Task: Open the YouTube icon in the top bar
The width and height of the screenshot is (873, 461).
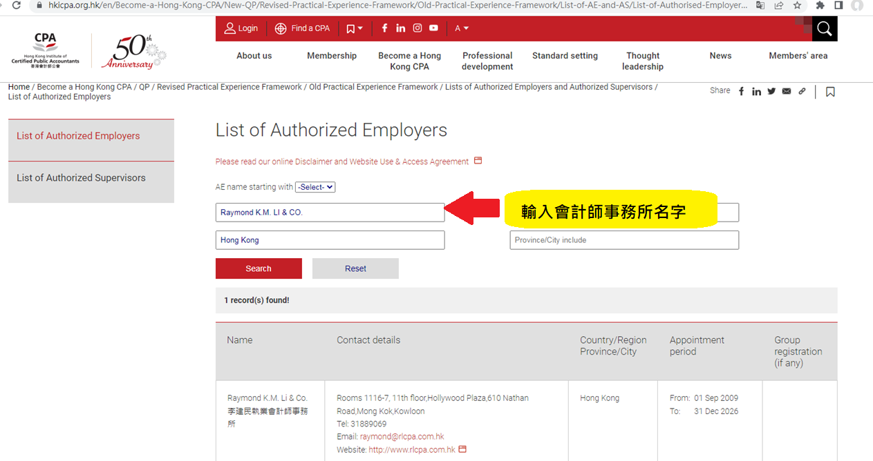Action: 433,28
